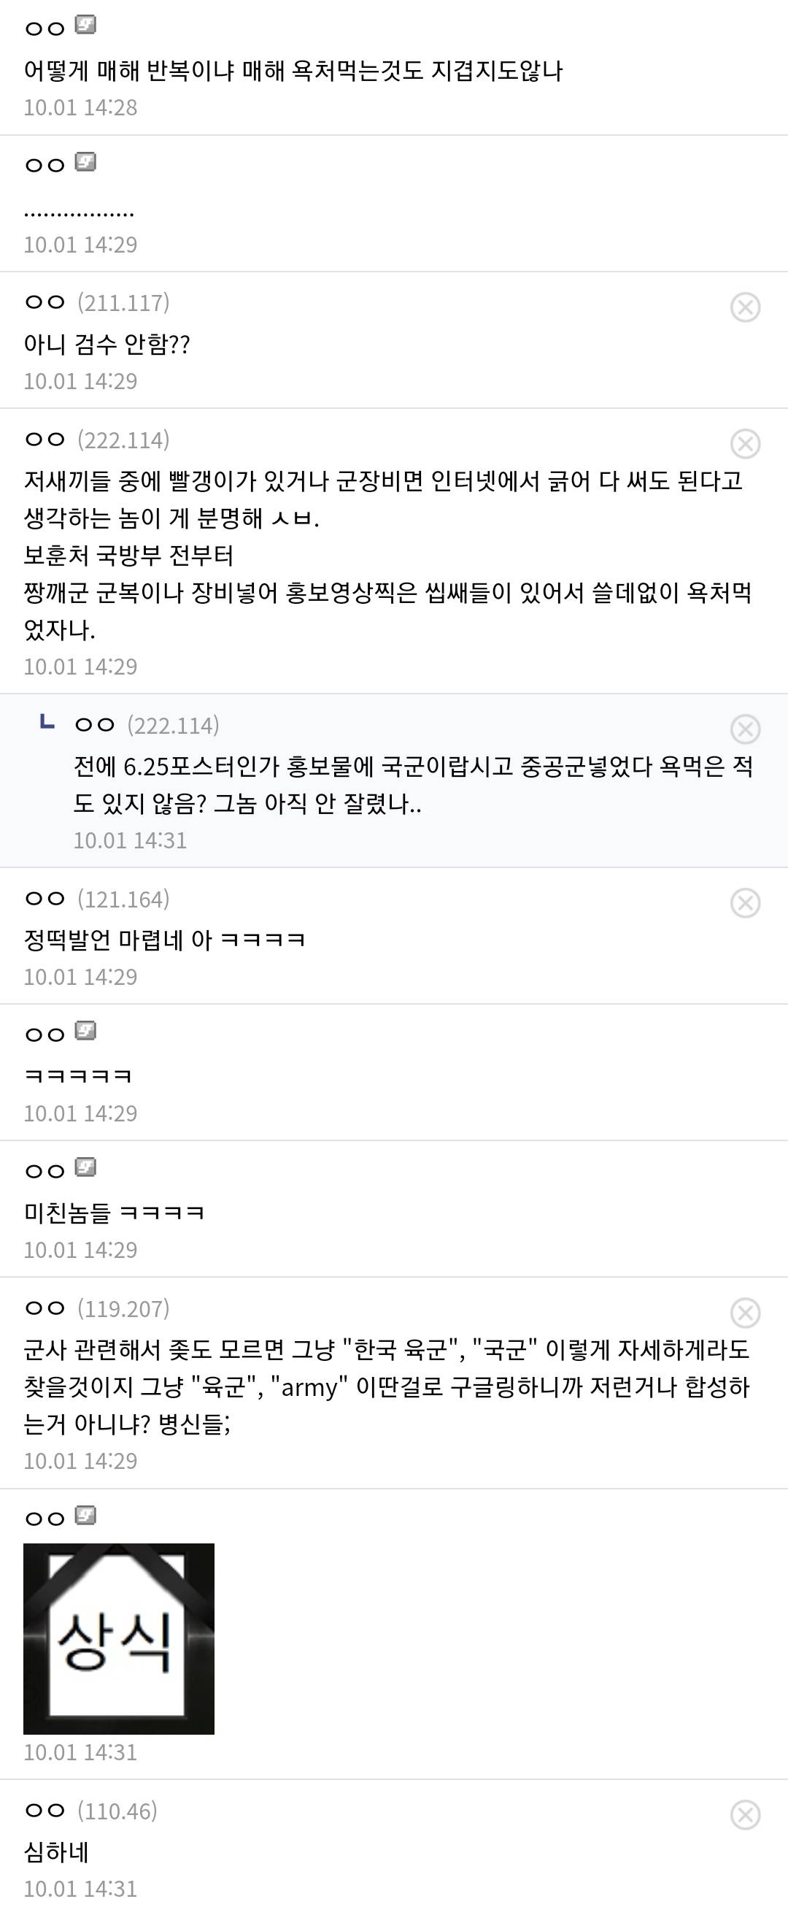
Task: Delete the 119.207 comment about 구글링
Action: click(x=744, y=1313)
